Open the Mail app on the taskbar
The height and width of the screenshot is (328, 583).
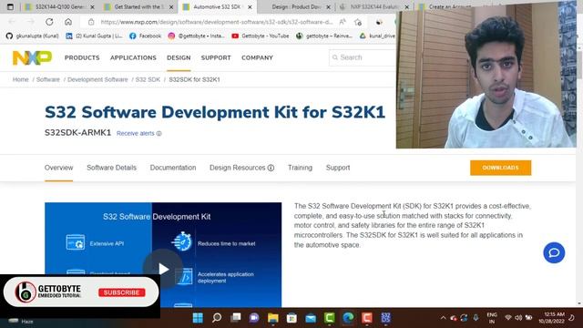(x=311, y=318)
